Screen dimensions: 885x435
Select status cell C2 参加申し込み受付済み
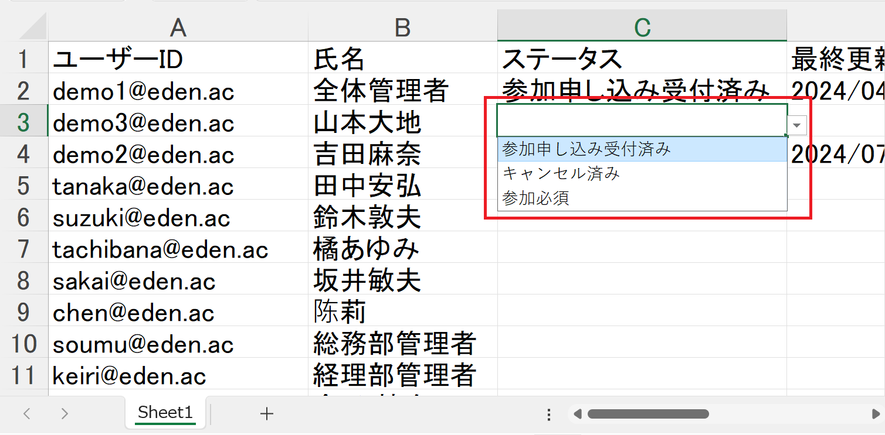coord(642,89)
